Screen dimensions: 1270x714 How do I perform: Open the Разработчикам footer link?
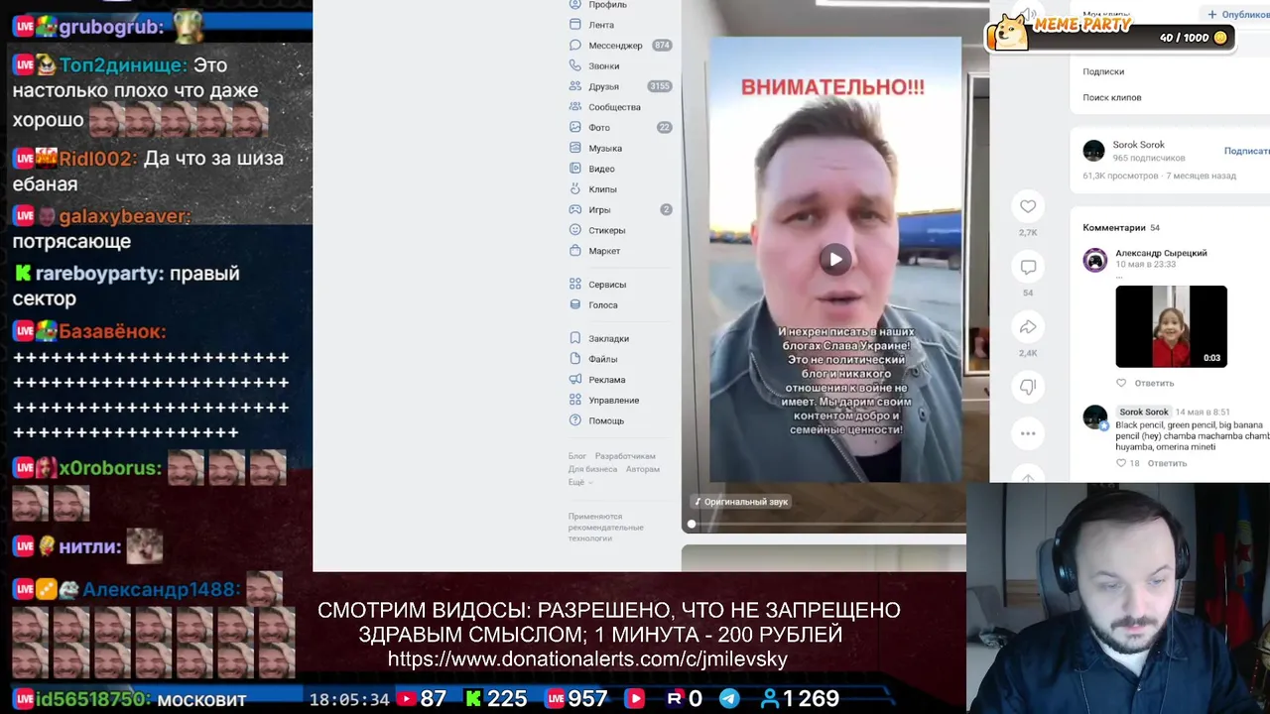tap(625, 456)
